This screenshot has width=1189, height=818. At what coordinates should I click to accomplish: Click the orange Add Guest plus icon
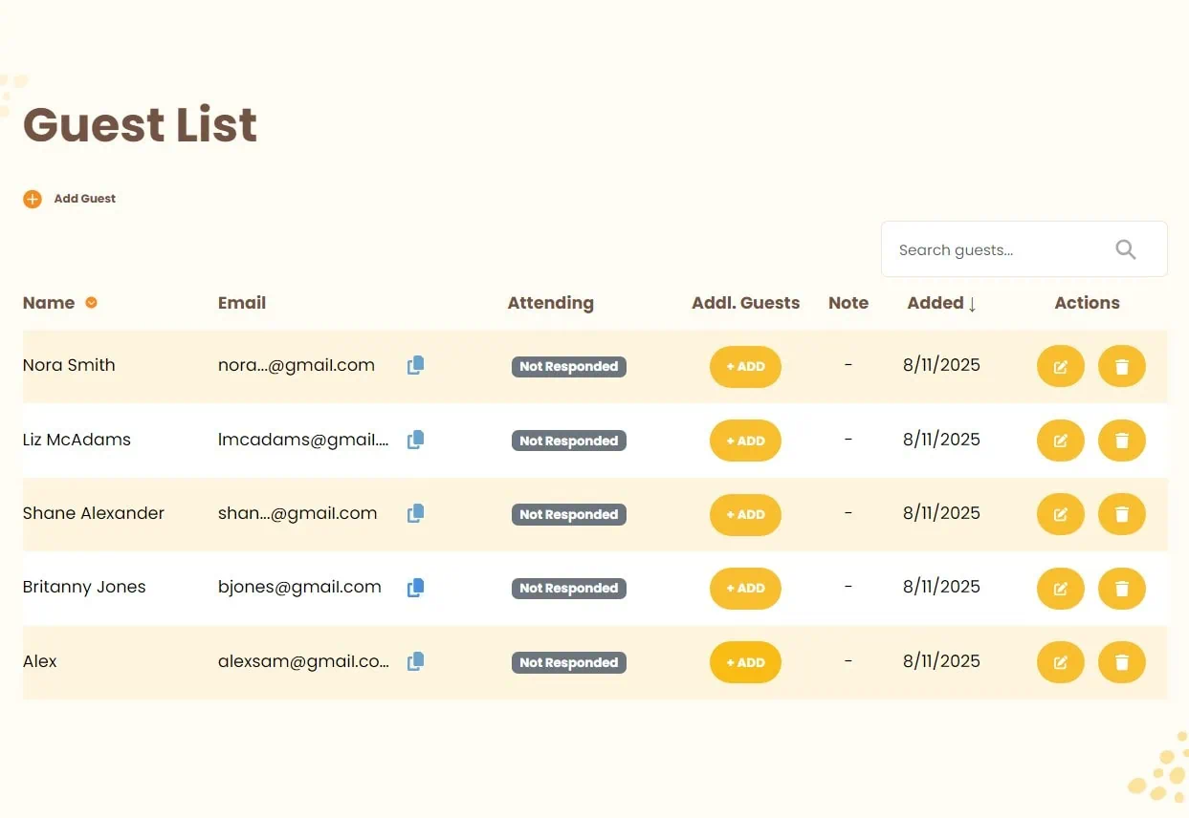point(33,199)
